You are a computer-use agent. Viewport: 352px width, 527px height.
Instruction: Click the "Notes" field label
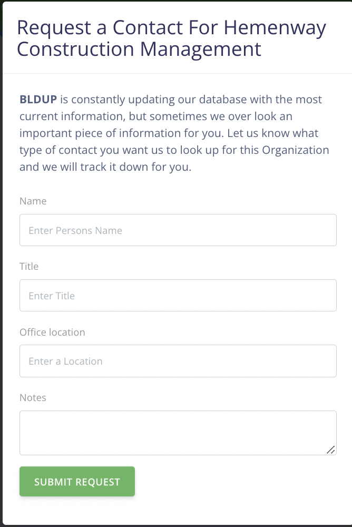pos(33,398)
